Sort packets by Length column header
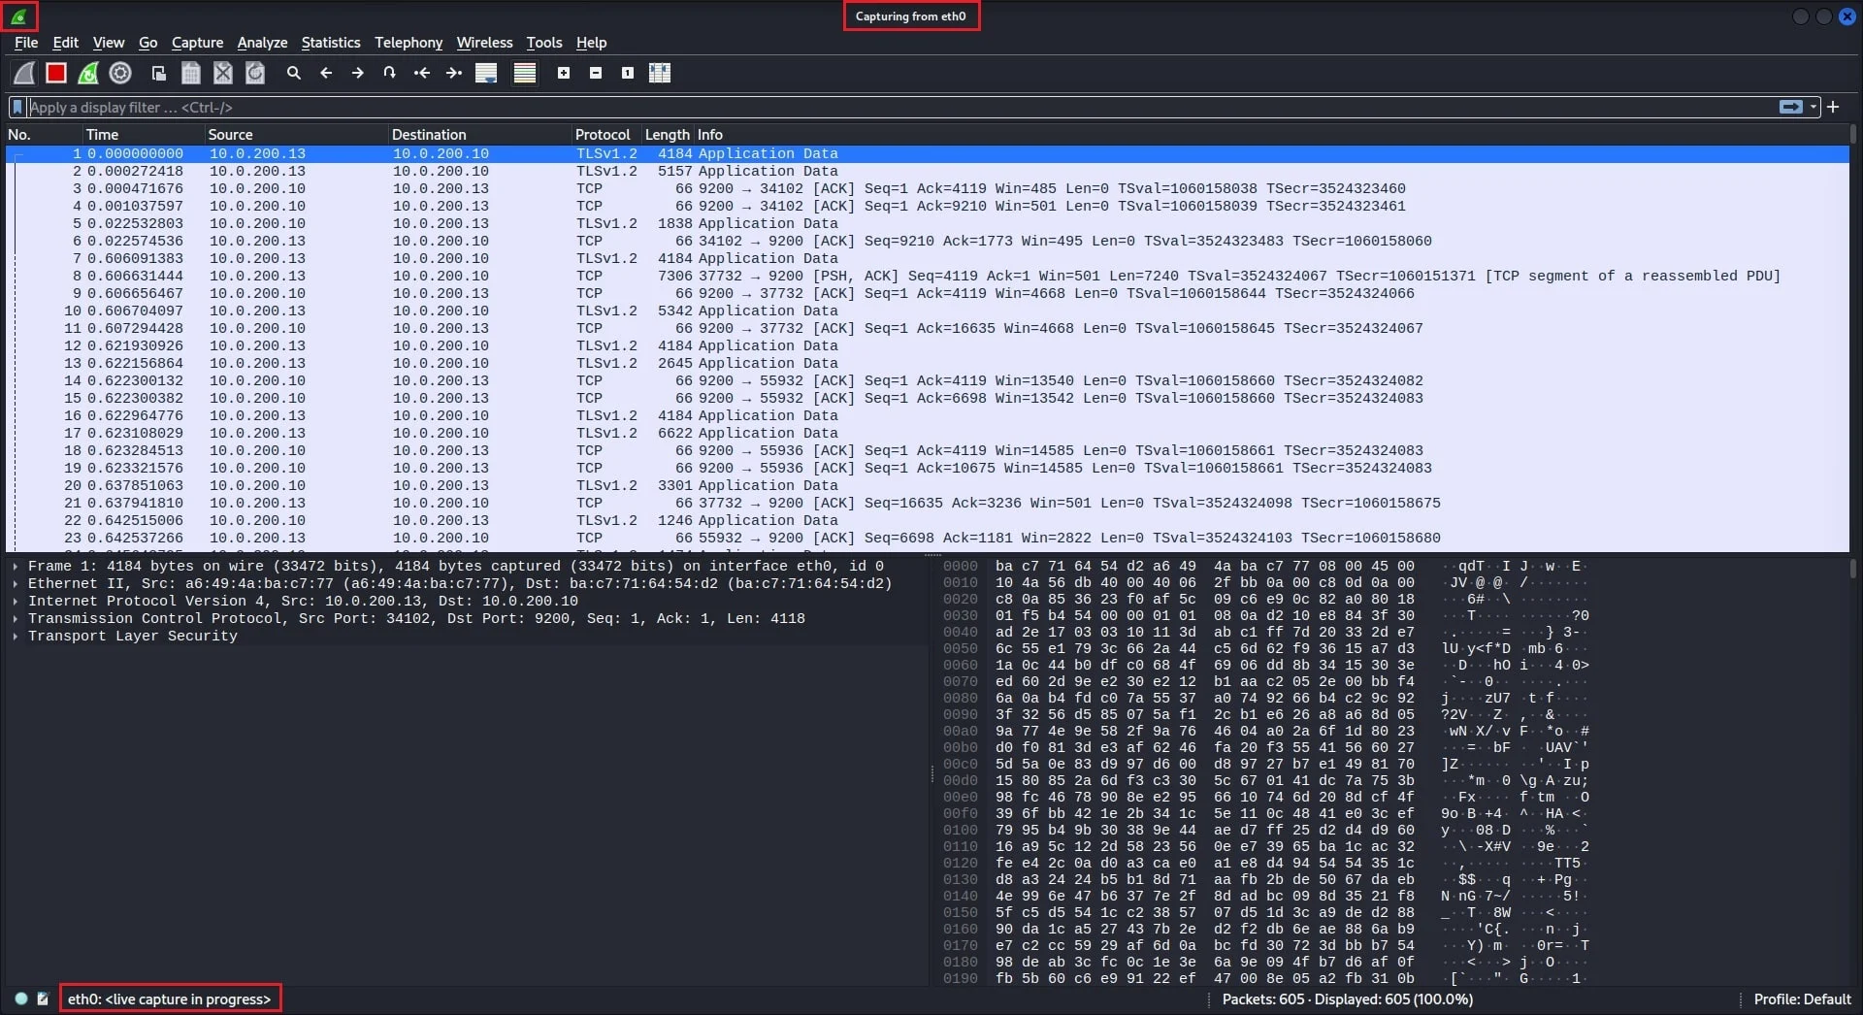Image resolution: width=1863 pixels, height=1015 pixels. point(668,135)
